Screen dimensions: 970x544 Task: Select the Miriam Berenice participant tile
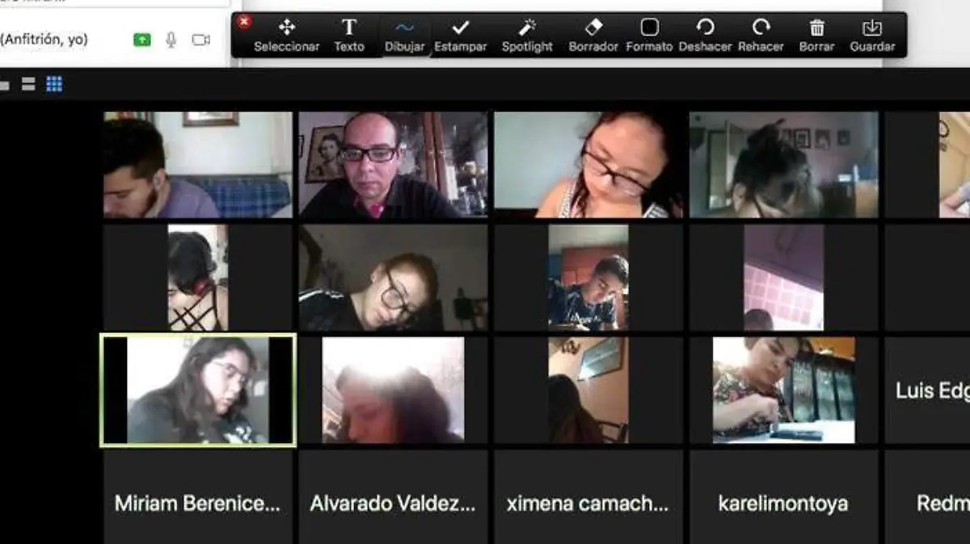[197, 496]
